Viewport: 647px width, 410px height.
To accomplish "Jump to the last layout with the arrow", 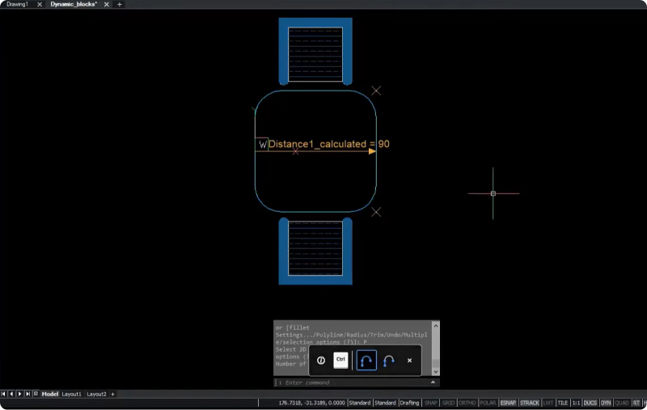I will coord(27,394).
